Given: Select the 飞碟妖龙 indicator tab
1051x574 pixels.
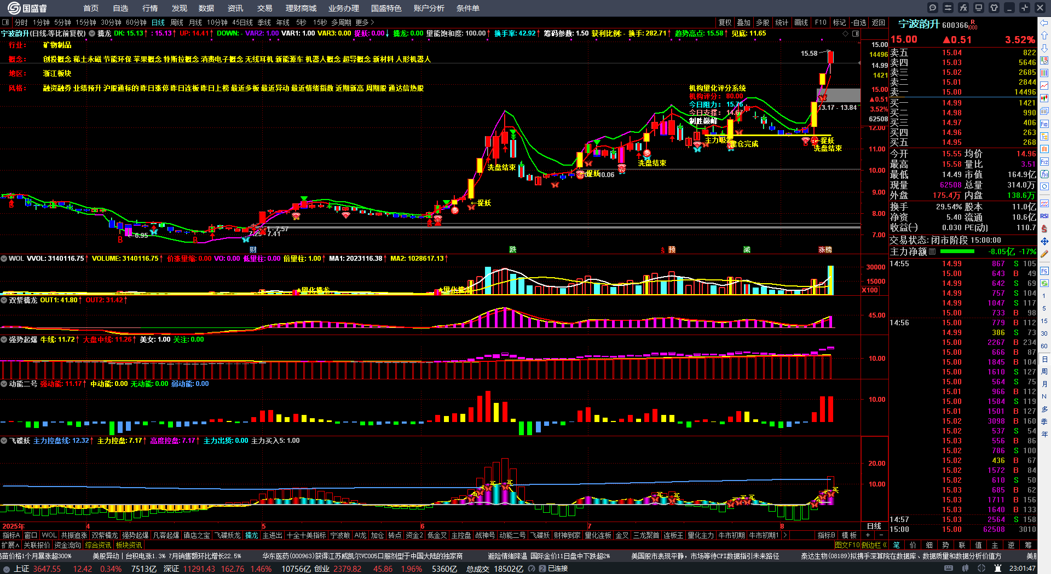Looking at the screenshot, I should 227,535.
